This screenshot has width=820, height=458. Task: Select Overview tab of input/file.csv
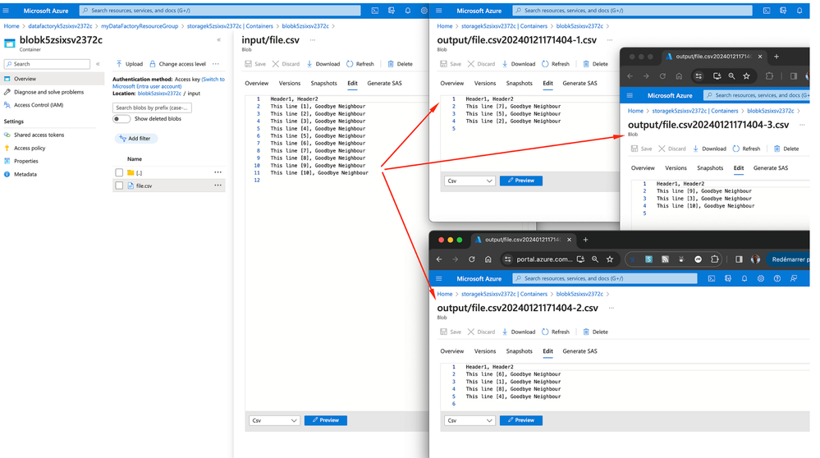[x=257, y=83]
